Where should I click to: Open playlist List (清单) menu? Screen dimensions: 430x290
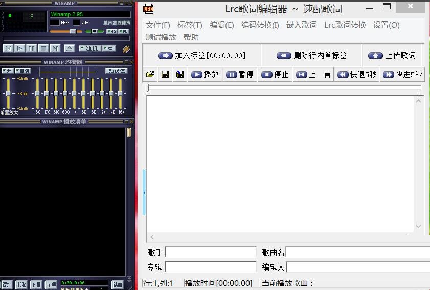pos(118,285)
